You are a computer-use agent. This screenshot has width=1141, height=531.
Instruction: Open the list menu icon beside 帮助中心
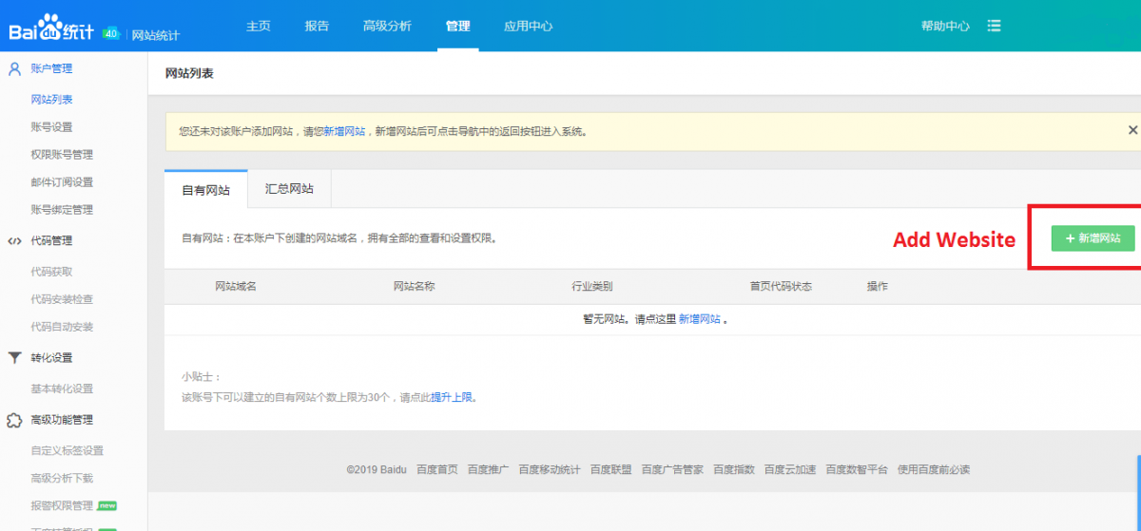pos(995,26)
